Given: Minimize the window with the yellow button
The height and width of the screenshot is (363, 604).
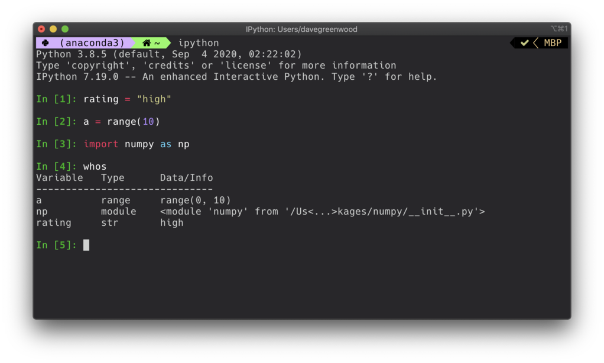Looking at the screenshot, I should tap(53, 28).
